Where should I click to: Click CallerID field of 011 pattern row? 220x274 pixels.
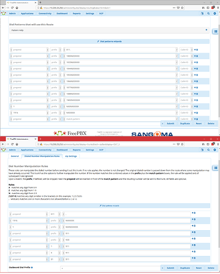point(186,50)
